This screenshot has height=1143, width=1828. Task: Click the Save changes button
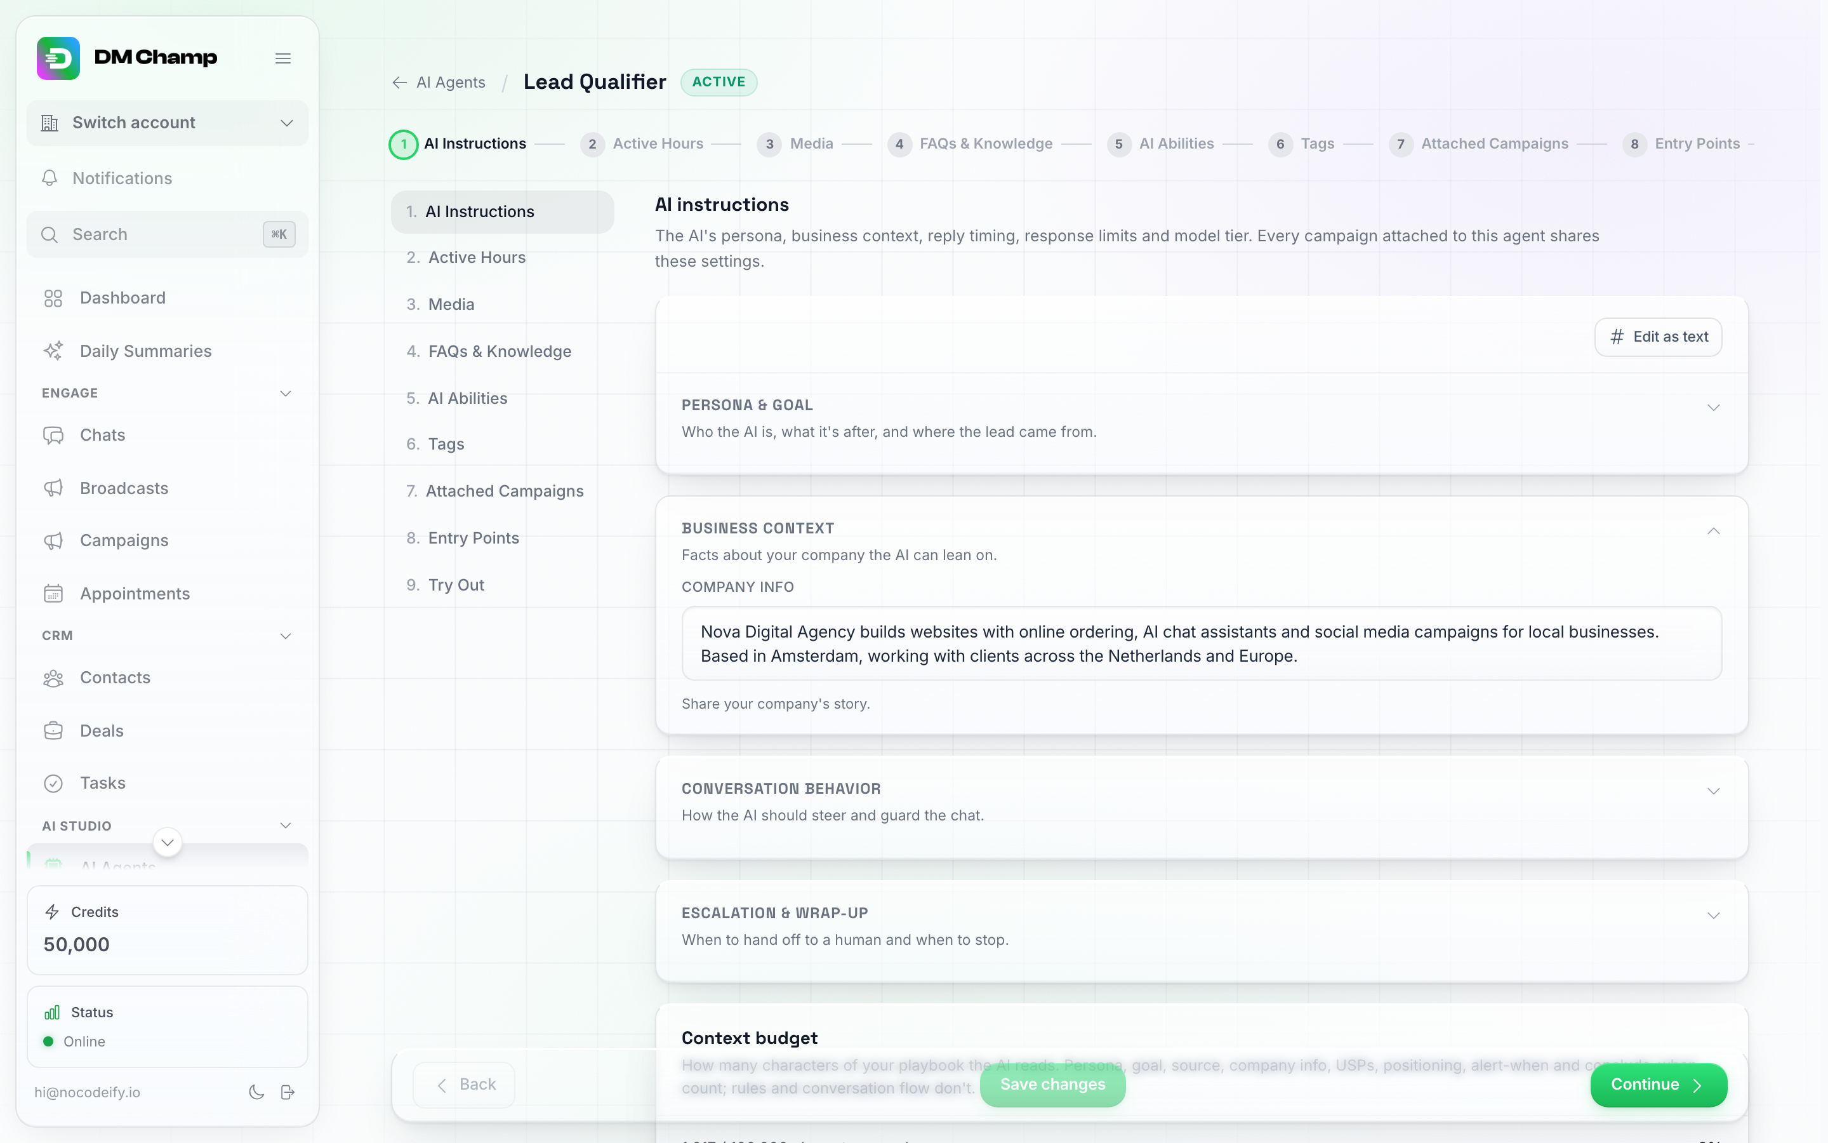click(x=1052, y=1084)
